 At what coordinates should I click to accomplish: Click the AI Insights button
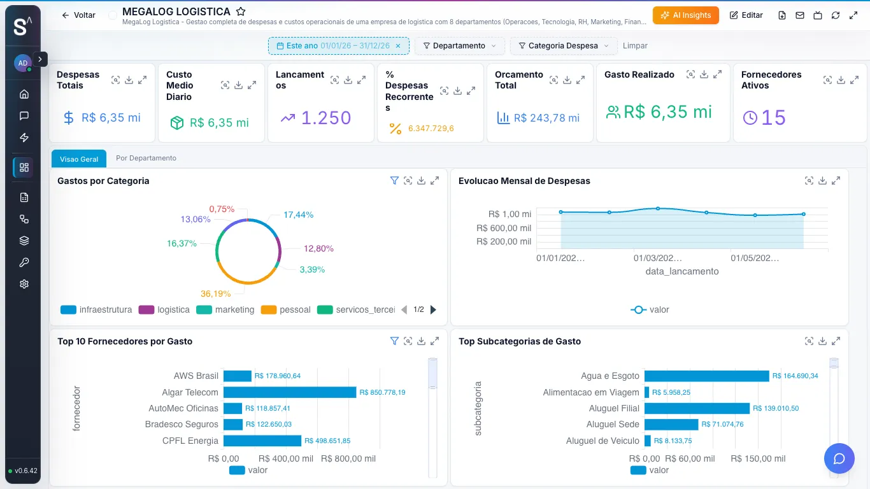(685, 15)
